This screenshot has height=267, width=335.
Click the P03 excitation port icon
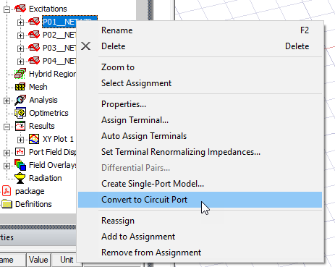point(34,48)
